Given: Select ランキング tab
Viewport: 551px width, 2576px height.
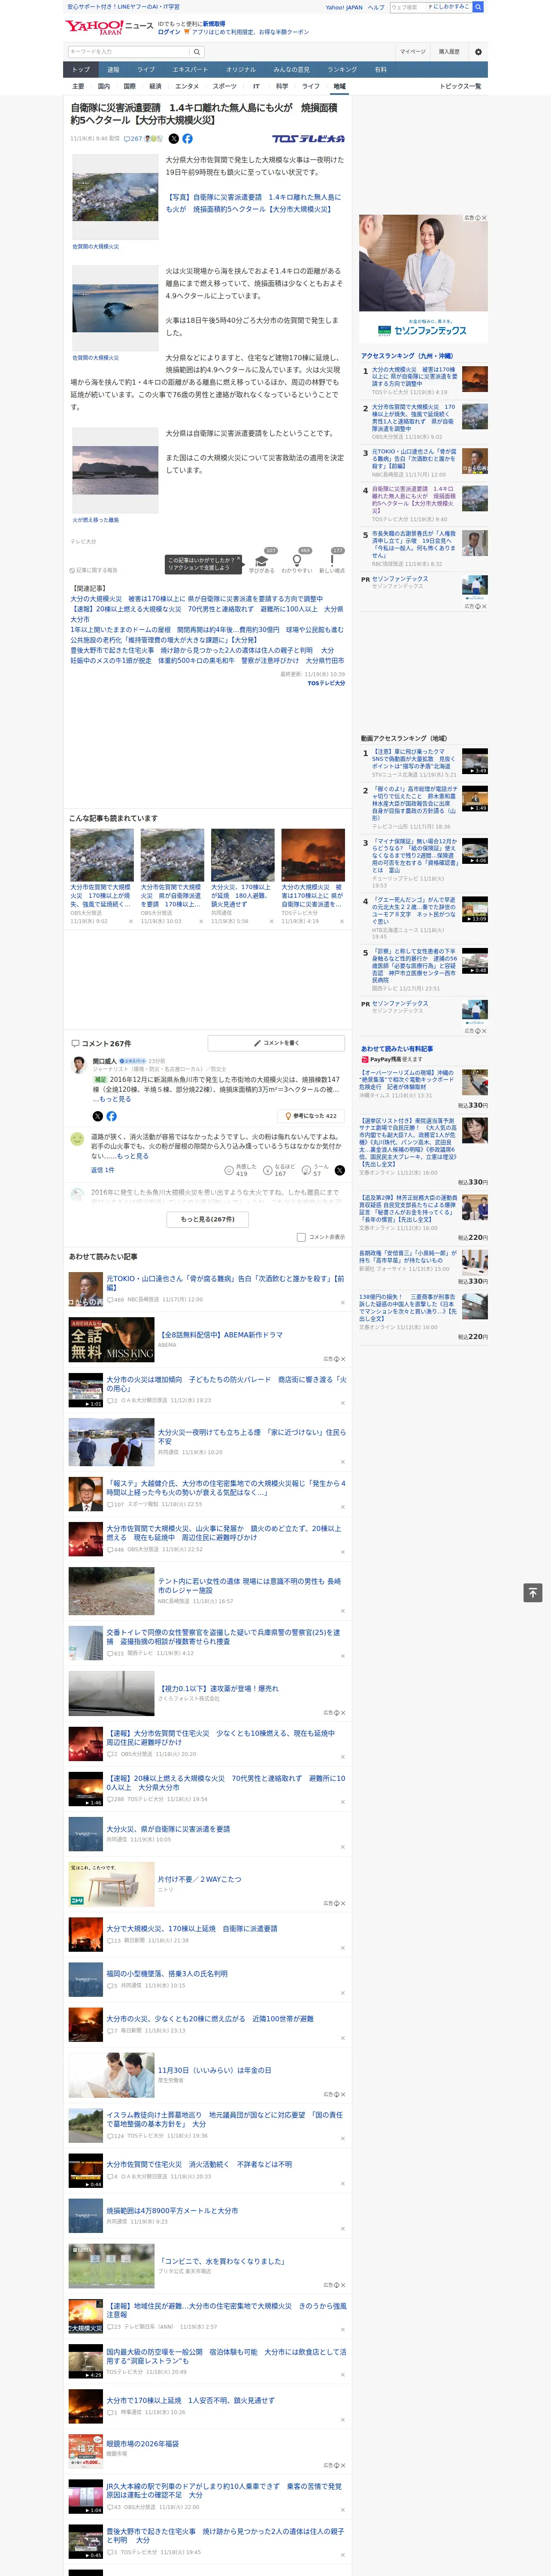Looking at the screenshot, I should 342,69.
